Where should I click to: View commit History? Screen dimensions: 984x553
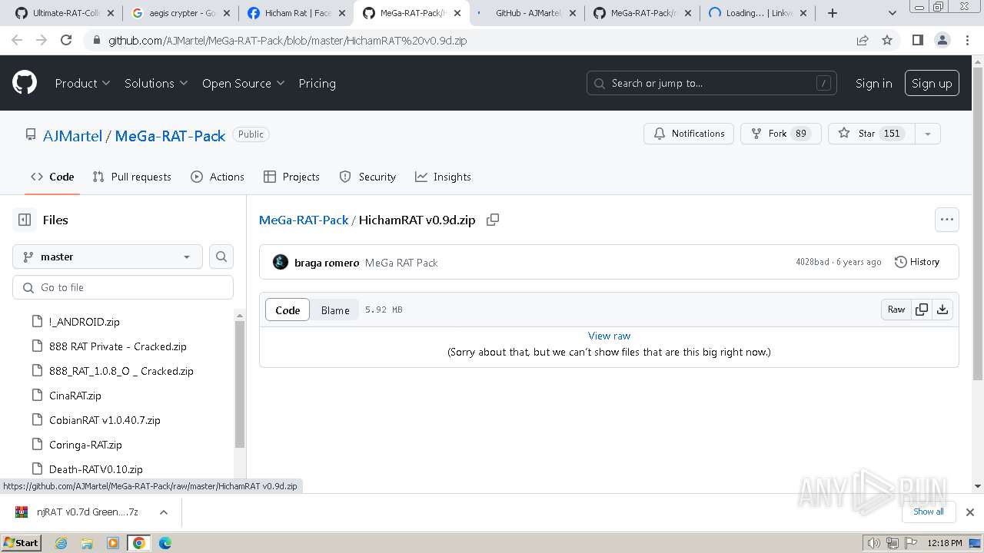pyautogui.click(x=917, y=262)
